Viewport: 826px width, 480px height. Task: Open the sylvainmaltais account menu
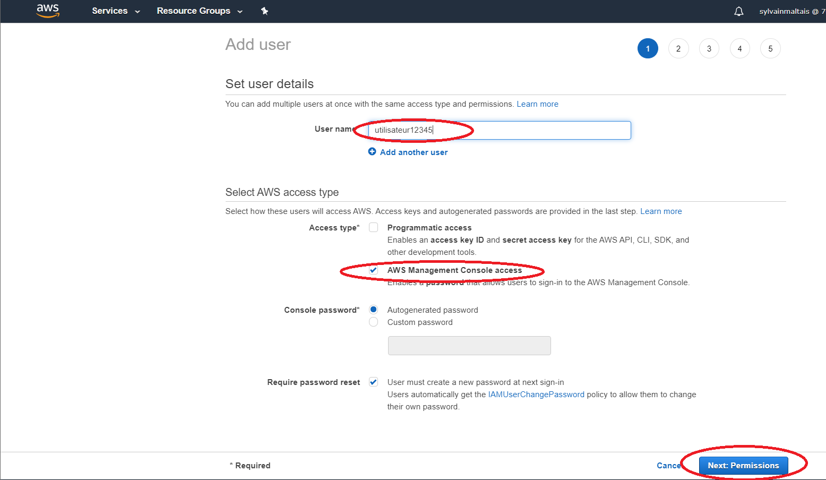pos(791,11)
